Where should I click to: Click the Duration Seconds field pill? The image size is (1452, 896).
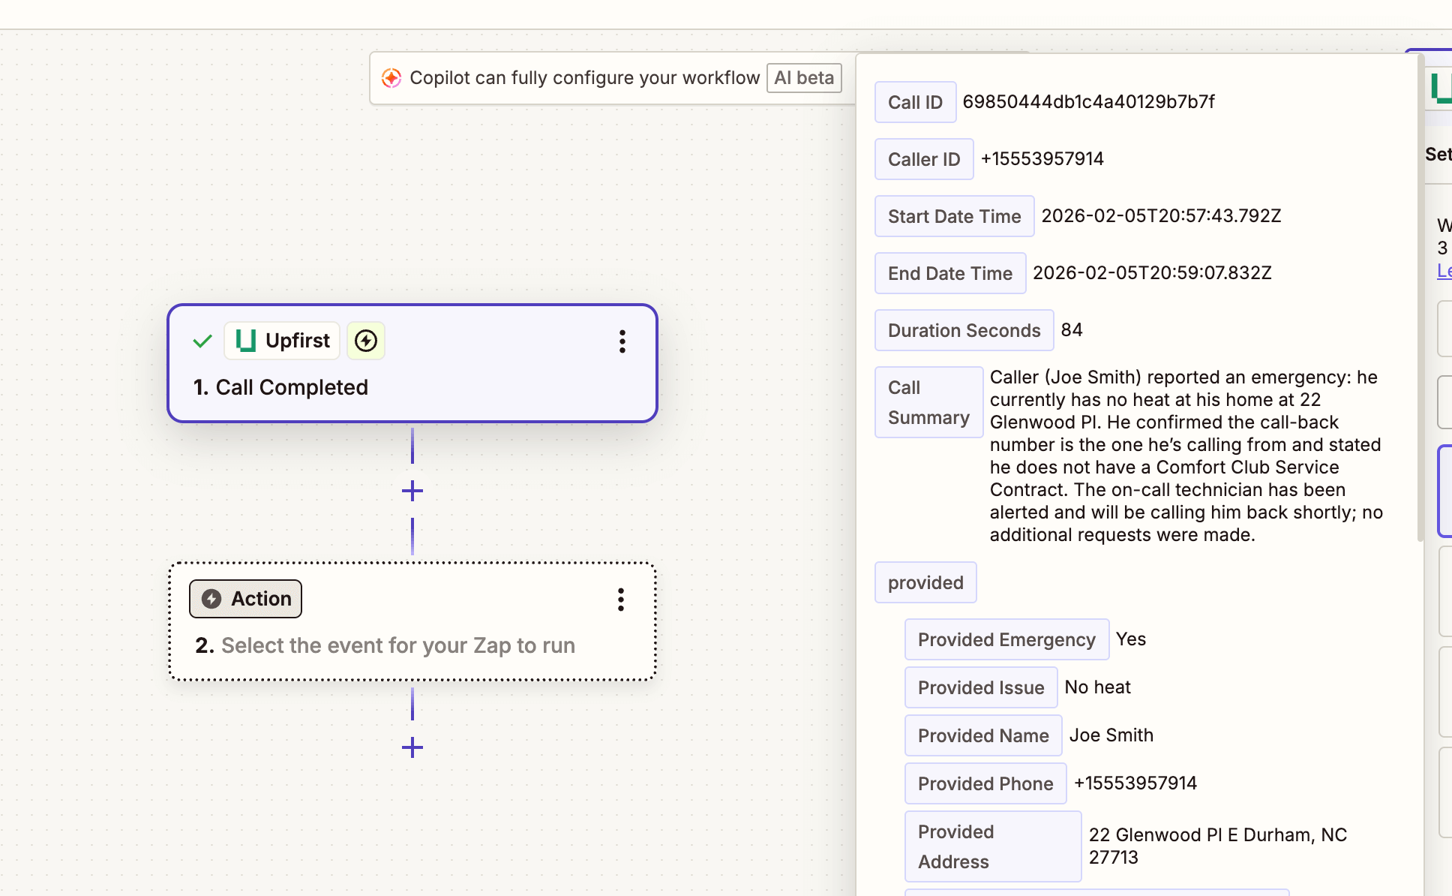click(x=964, y=330)
